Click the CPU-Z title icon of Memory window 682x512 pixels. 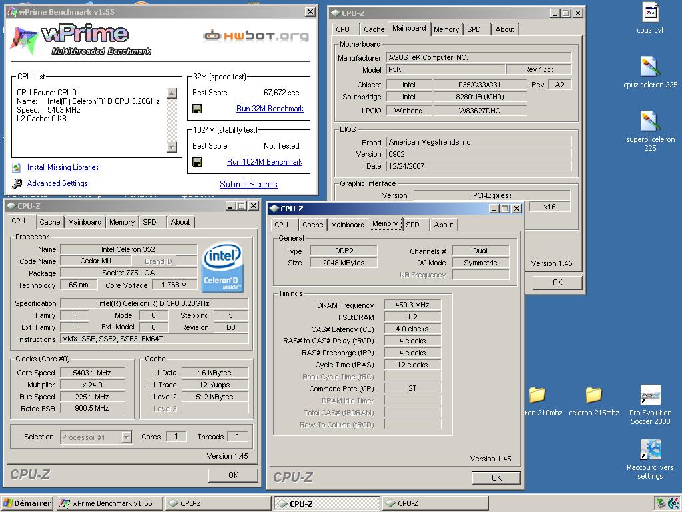click(x=274, y=209)
